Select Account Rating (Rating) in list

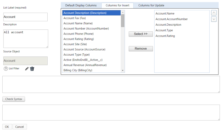pyautogui.click(x=92, y=39)
